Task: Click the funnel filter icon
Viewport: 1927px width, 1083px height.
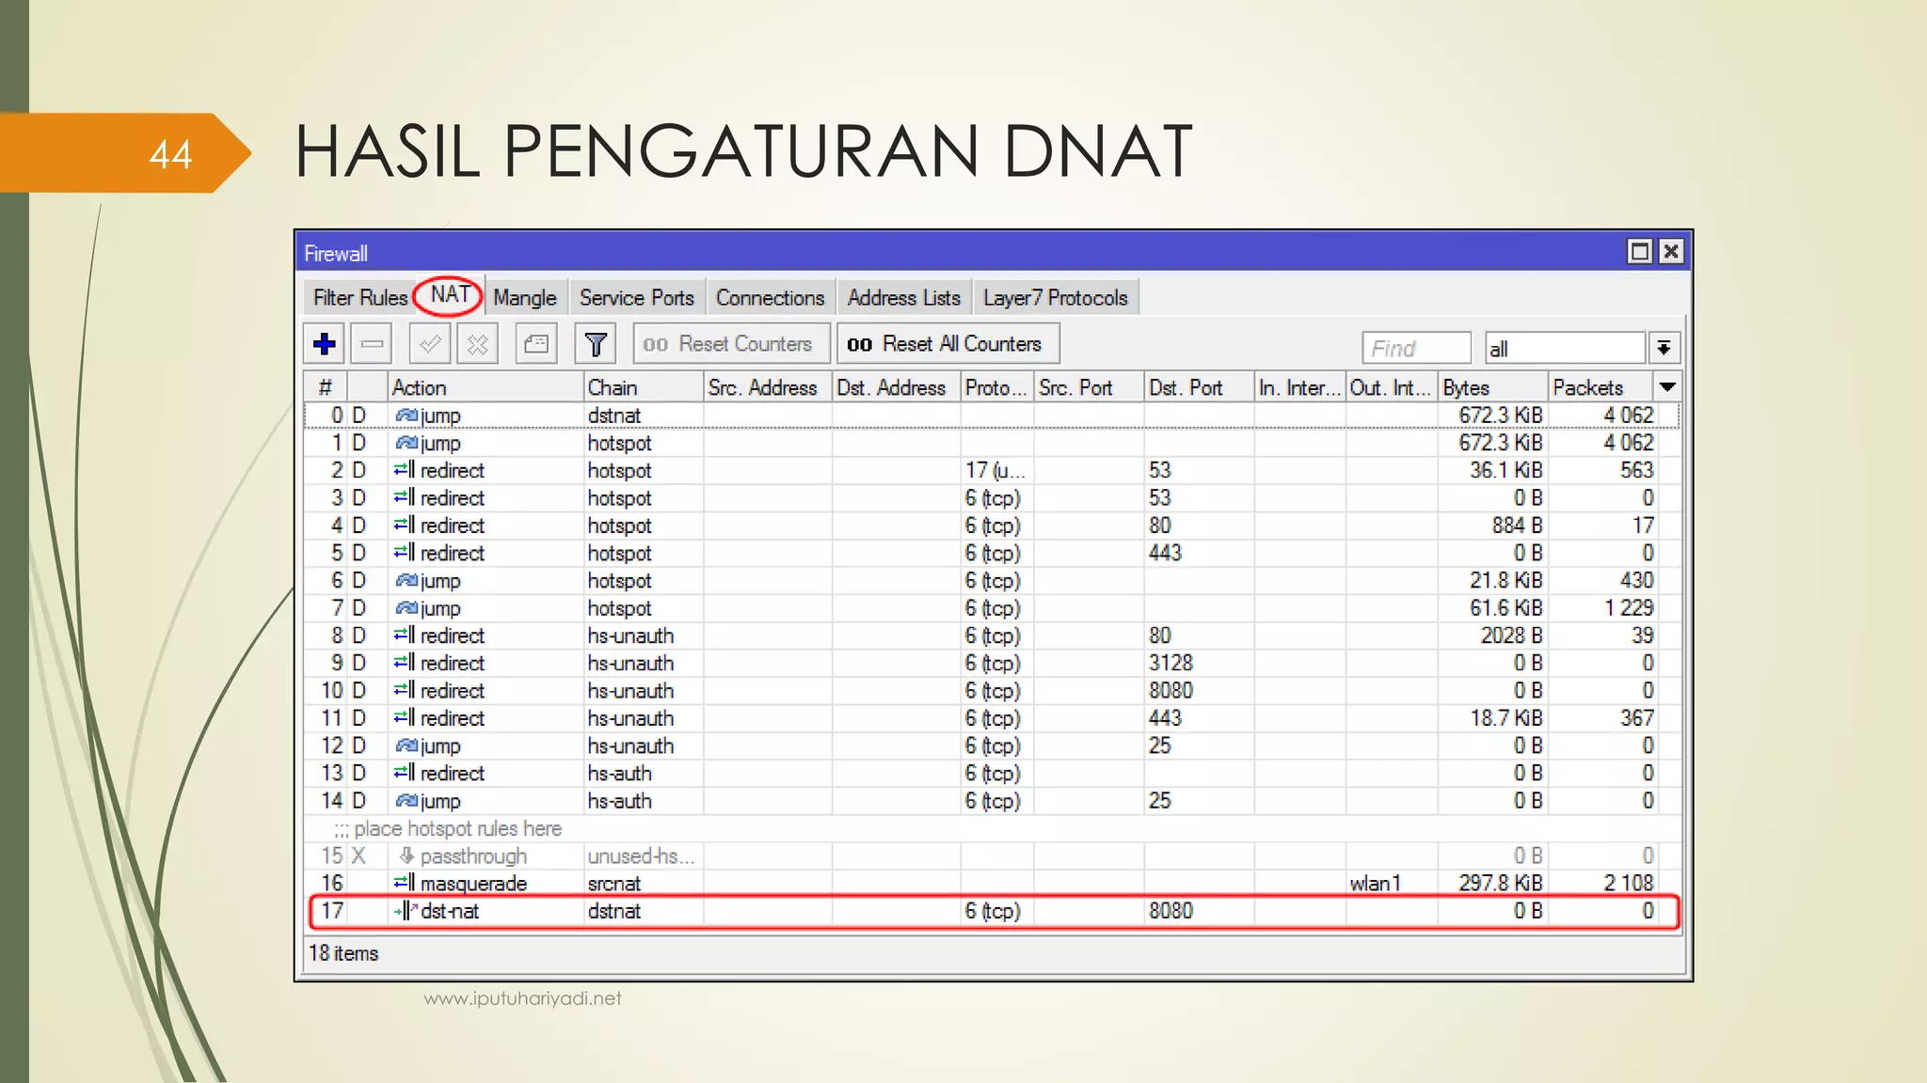Action: coord(596,344)
